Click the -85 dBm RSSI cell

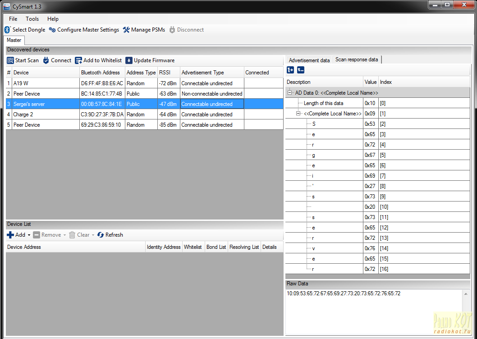[169, 125]
